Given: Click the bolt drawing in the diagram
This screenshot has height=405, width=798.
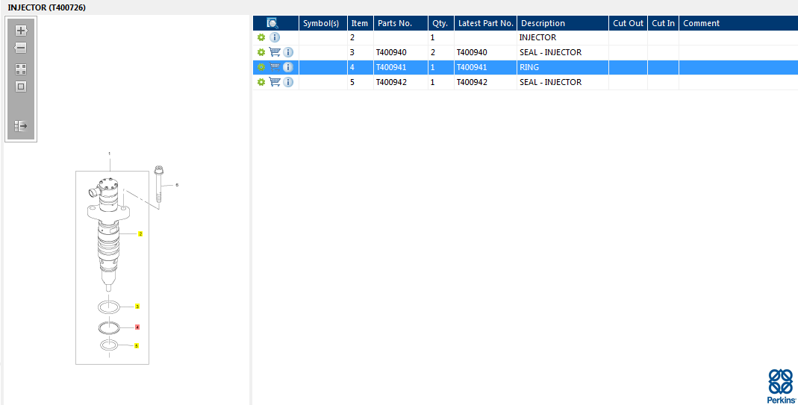Looking at the screenshot, I should 159,183.
